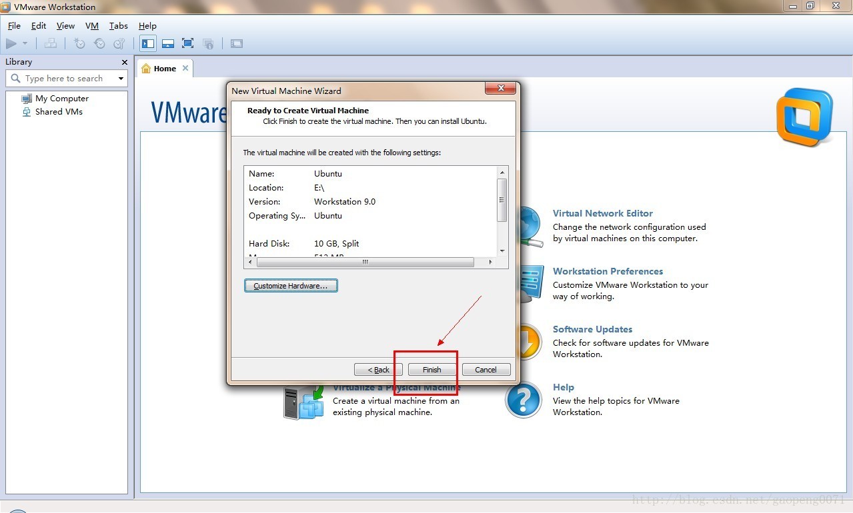The image size is (853, 513).
Task: Click the Take Snapshot toolbar icon
Action: tap(80, 43)
